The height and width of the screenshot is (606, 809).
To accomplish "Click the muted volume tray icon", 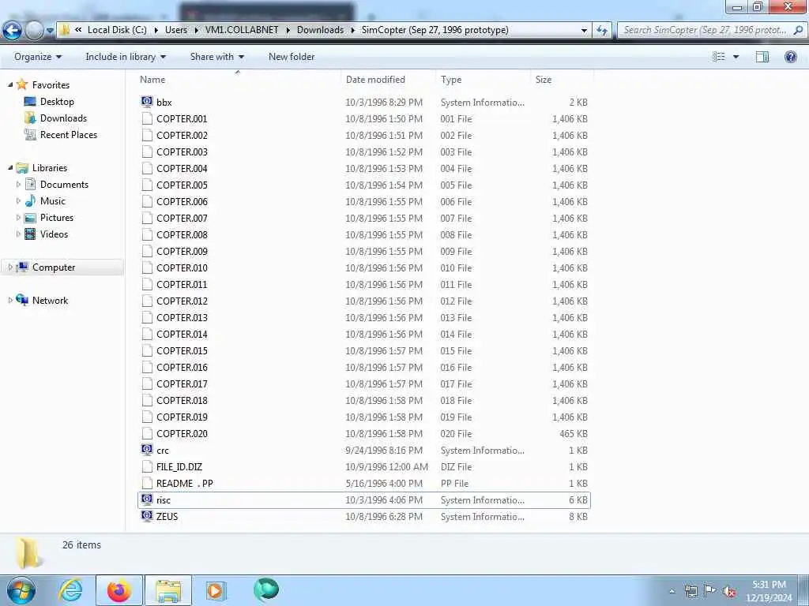I will pos(729,591).
